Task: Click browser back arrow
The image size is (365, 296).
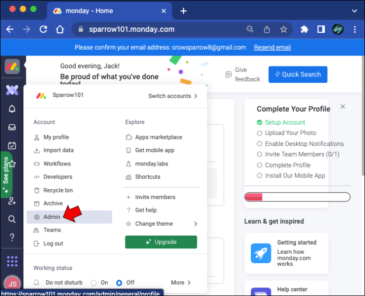Action: point(10,29)
